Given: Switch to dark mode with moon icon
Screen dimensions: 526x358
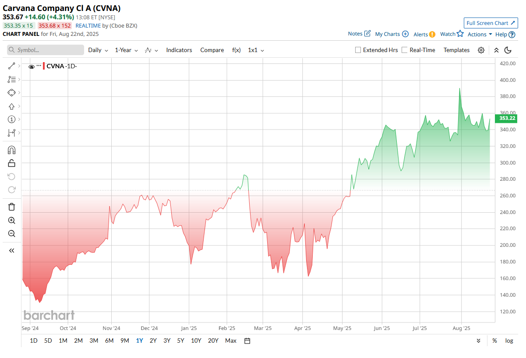Looking at the screenshot, I should (x=508, y=50).
